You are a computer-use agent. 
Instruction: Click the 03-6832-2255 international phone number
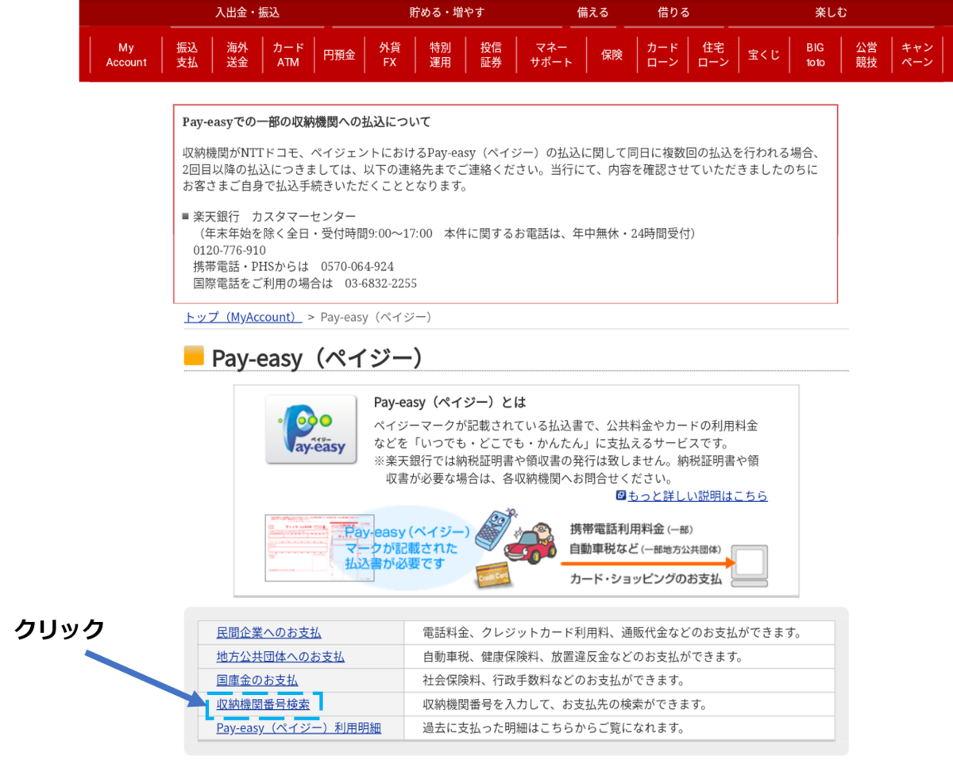click(380, 284)
